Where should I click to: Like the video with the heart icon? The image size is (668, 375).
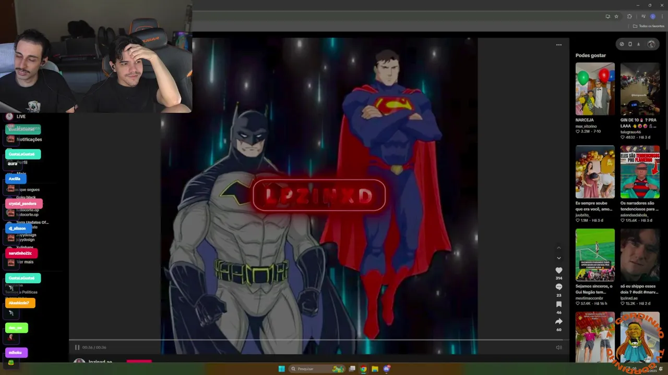pyautogui.click(x=558, y=270)
